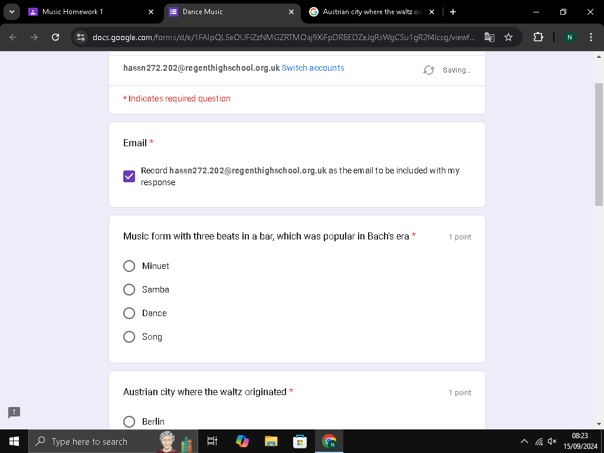Click the docs.google.com address bar

(283, 37)
